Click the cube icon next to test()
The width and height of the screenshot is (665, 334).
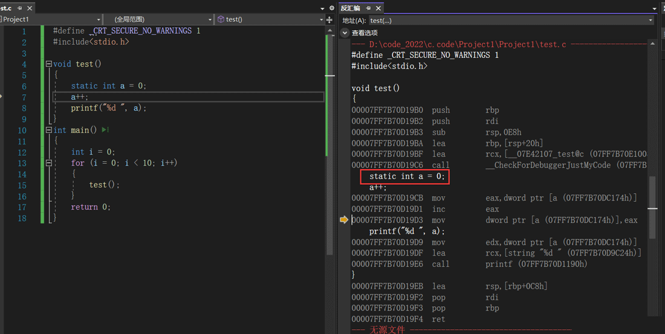click(221, 19)
